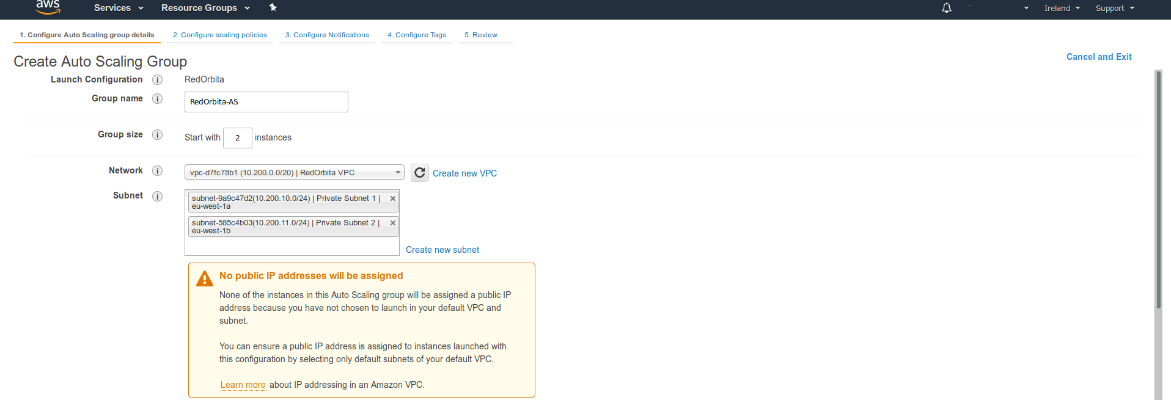Click Cancel and Exit link
Viewport: 1171px width, 400px height.
tap(1098, 57)
